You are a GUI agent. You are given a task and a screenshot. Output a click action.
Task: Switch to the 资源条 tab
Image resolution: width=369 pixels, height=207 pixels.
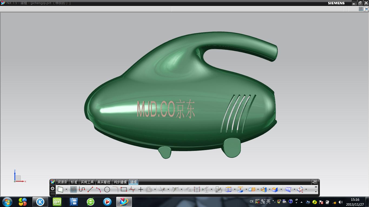(62, 182)
